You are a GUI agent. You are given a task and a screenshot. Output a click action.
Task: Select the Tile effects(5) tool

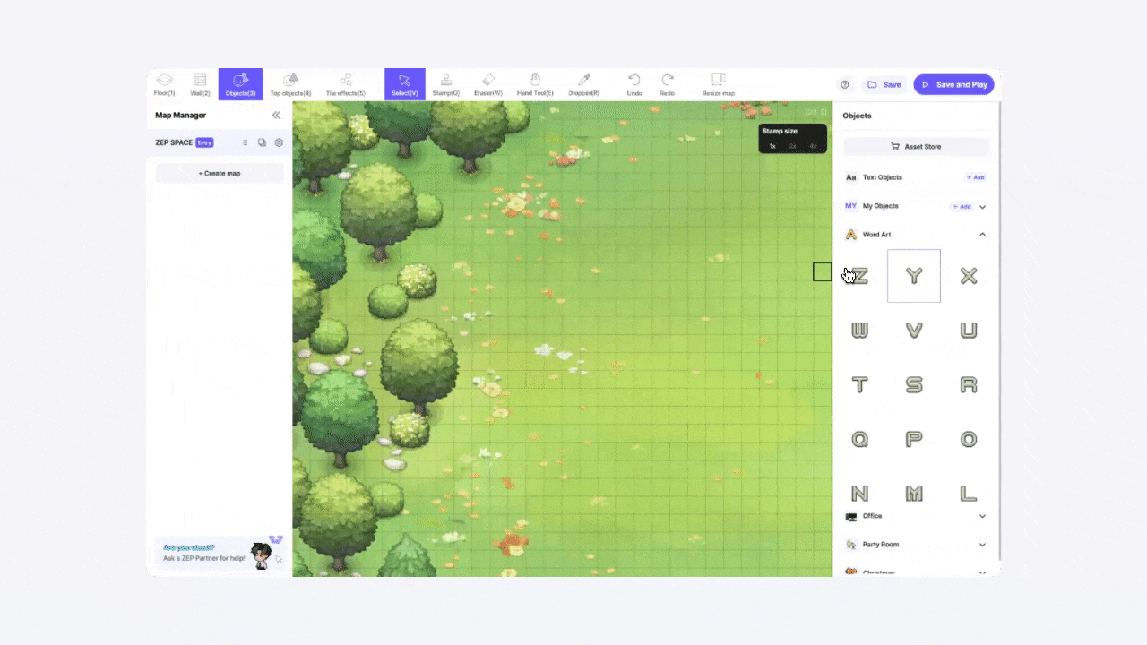point(345,84)
